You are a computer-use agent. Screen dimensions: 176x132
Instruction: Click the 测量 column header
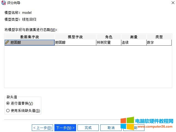[134, 37]
